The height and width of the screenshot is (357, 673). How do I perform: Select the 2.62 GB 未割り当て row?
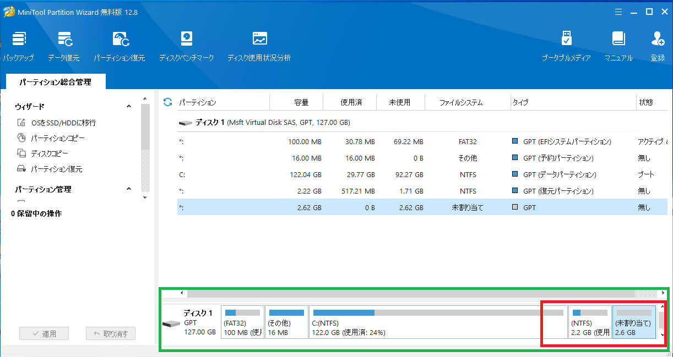(x=422, y=207)
